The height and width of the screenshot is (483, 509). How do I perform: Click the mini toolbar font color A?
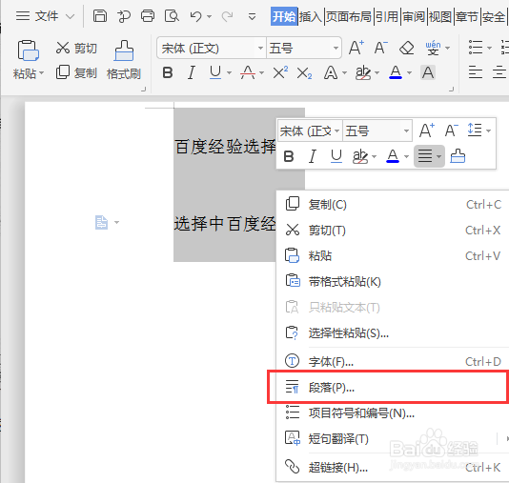pos(393,156)
